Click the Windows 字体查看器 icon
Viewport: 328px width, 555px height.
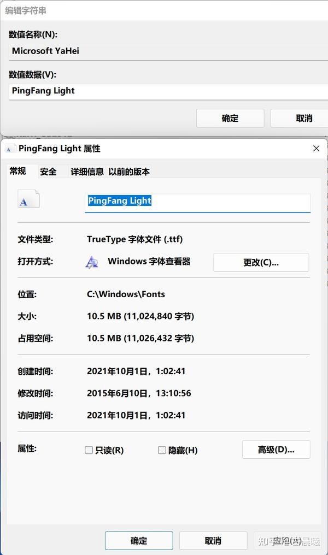[92, 262]
